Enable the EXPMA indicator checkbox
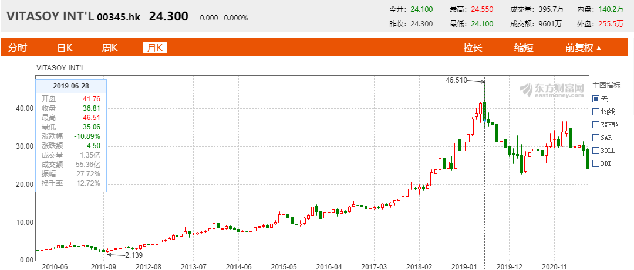The height and width of the screenshot is (270, 634). (595, 125)
